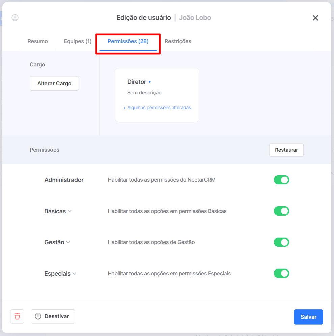Viewport: 334px width, 336px height.
Task: Click the Desativar power button
Action: tap(53, 316)
